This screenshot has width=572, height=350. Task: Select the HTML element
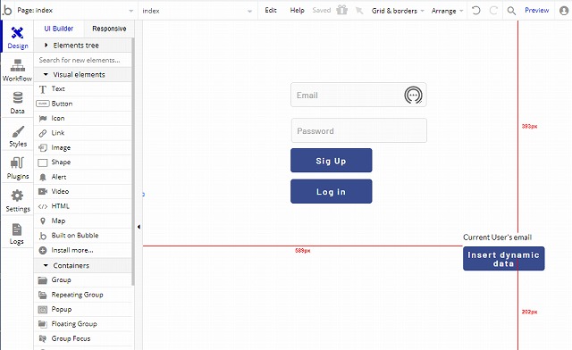pyautogui.click(x=83, y=206)
